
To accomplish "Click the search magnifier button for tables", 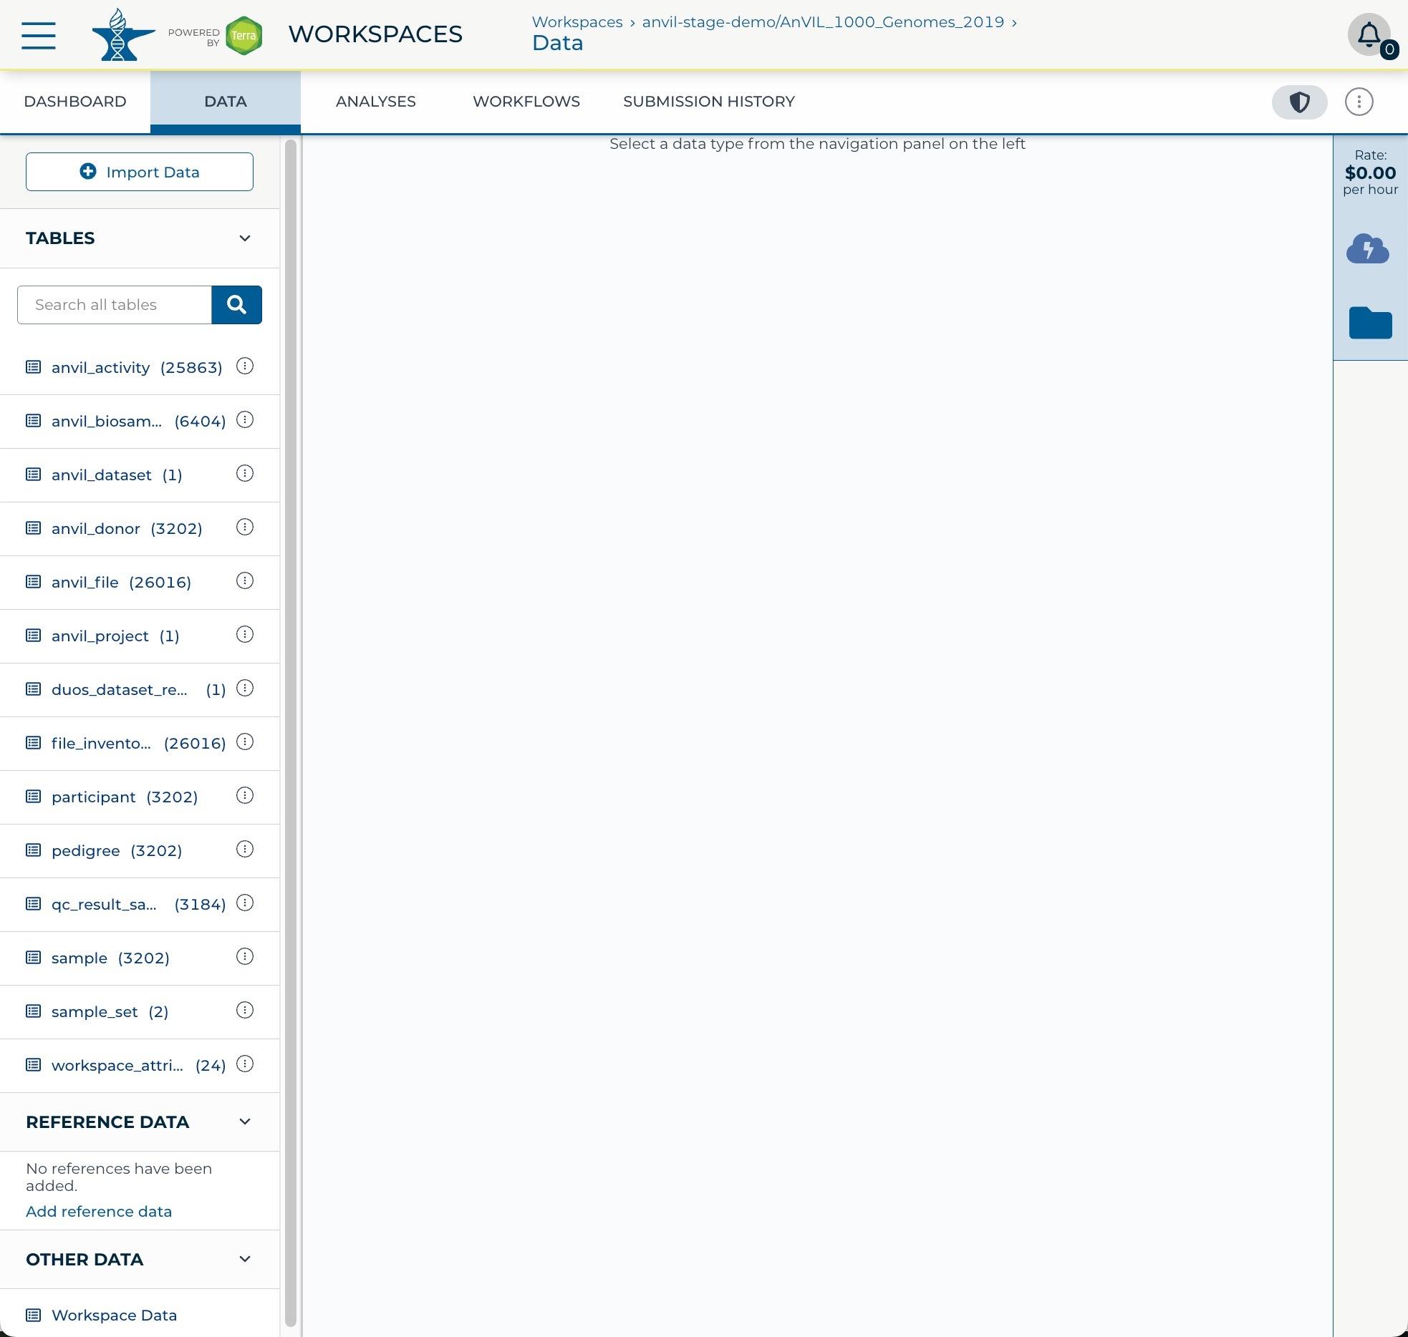I will (x=236, y=305).
